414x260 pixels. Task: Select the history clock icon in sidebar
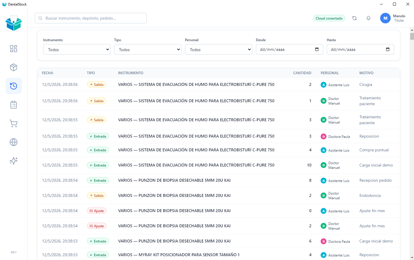point(14,86)
